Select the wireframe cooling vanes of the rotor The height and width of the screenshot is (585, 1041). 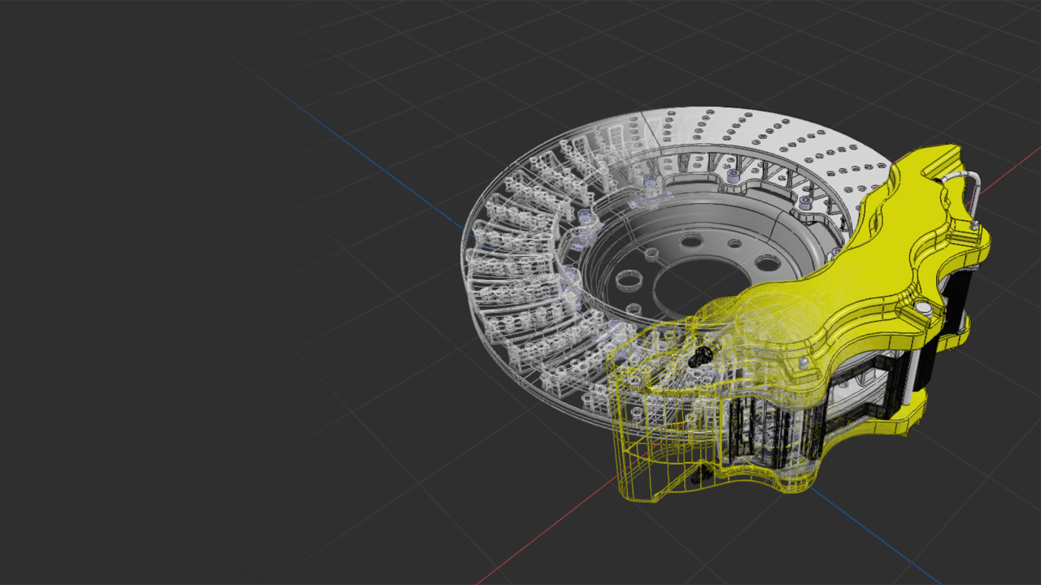point(504,268)
